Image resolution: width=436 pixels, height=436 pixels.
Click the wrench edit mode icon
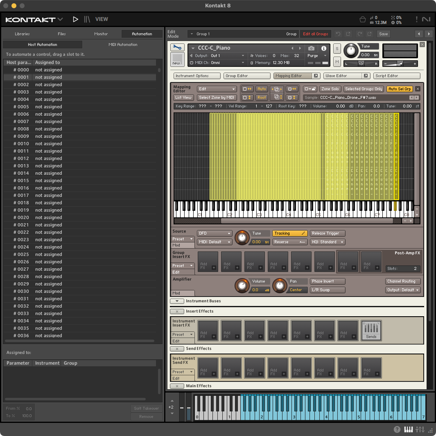(177, 48)
